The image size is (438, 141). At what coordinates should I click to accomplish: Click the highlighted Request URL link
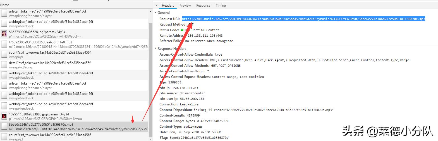click(x=303, y=19)
